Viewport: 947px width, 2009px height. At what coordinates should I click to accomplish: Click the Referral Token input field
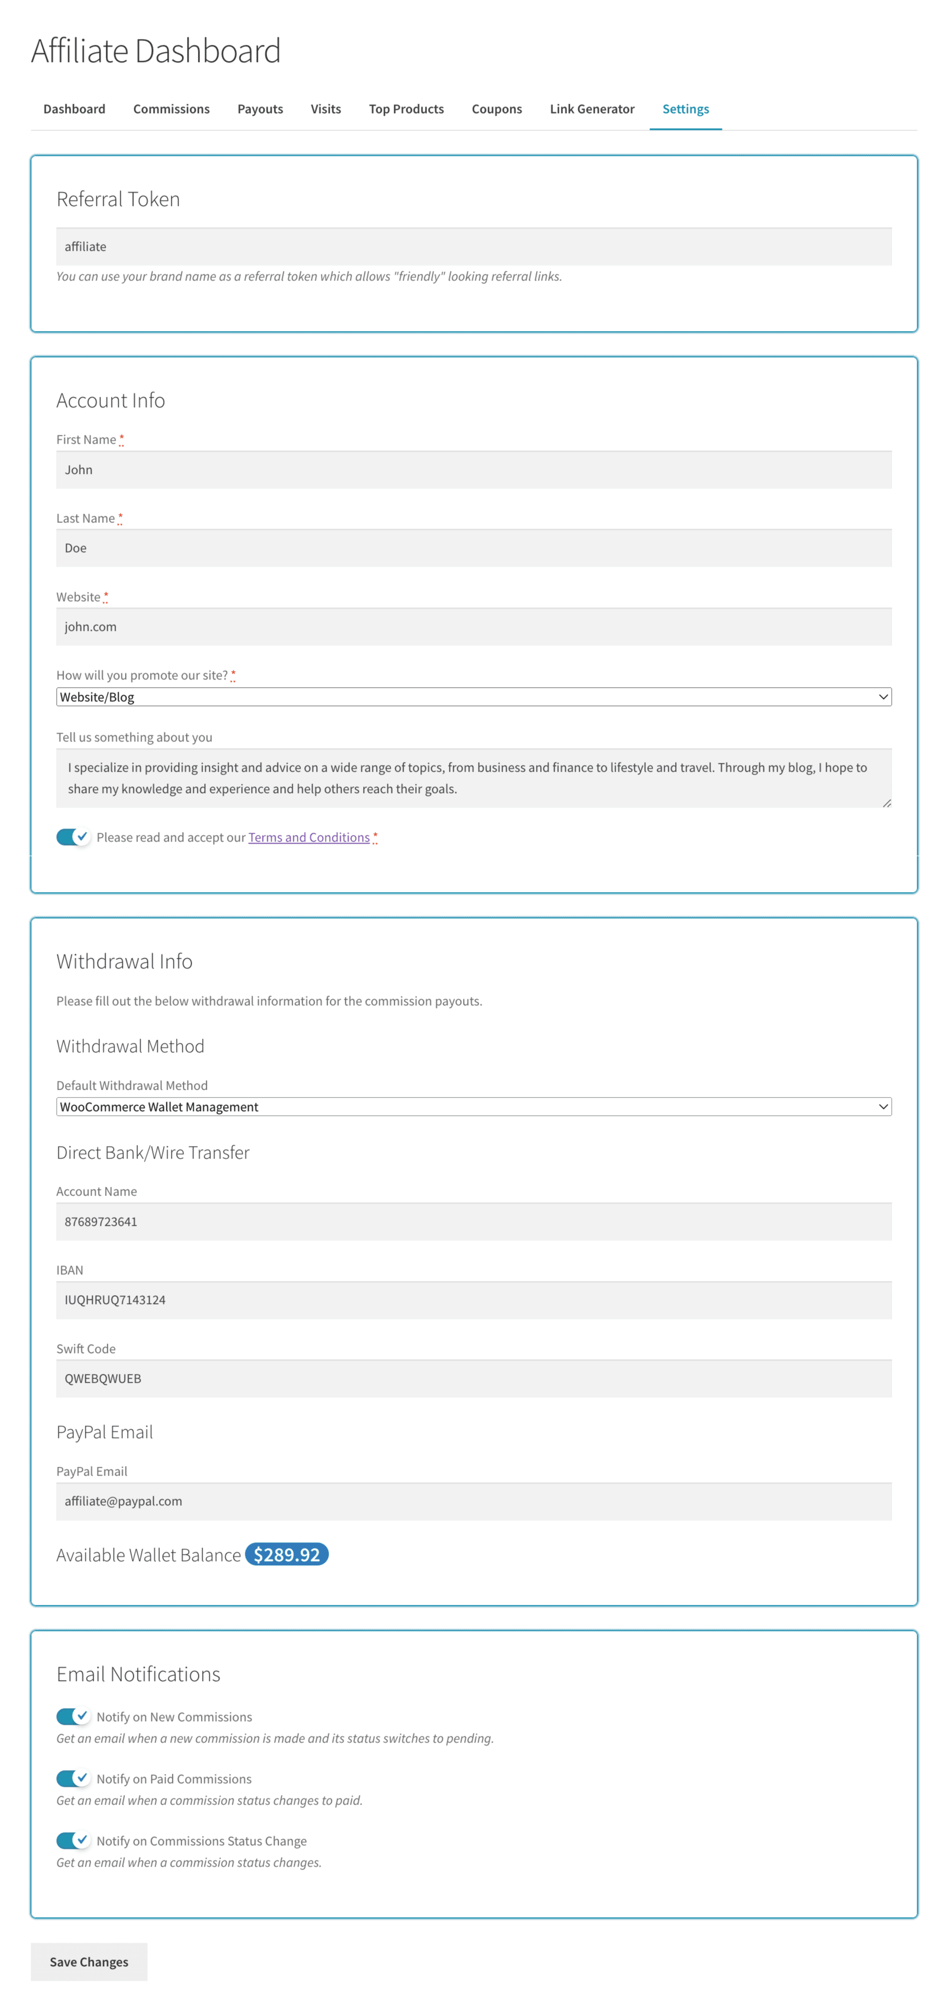pyautogui.click(x=473, y=247)
